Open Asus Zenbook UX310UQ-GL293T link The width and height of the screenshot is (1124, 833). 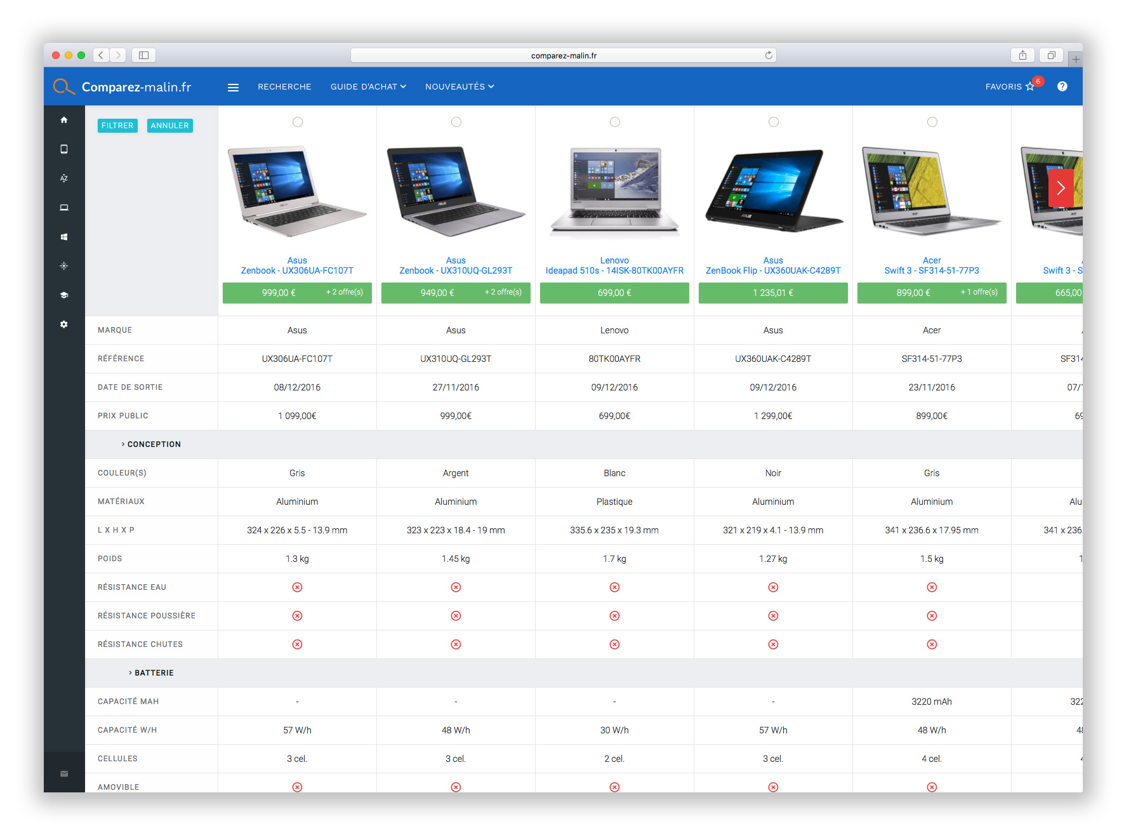(x=456, y=265)
